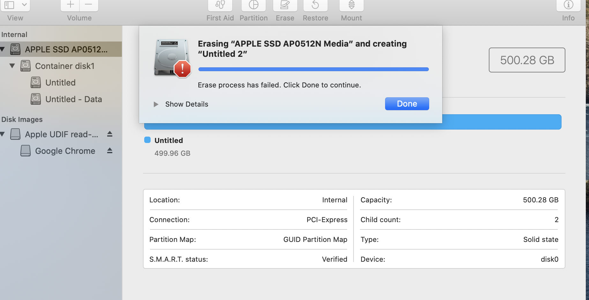Viewport: 589px width, 300px height.
Task: Click the Apple UDIF disk image icon
Action: (15, 134)
